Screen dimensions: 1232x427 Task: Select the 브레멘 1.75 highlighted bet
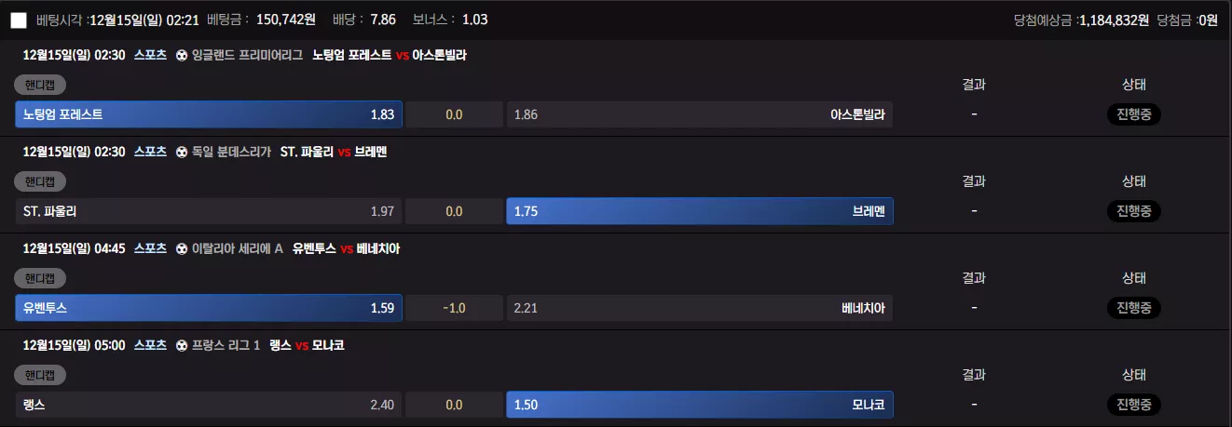(700, 211)
